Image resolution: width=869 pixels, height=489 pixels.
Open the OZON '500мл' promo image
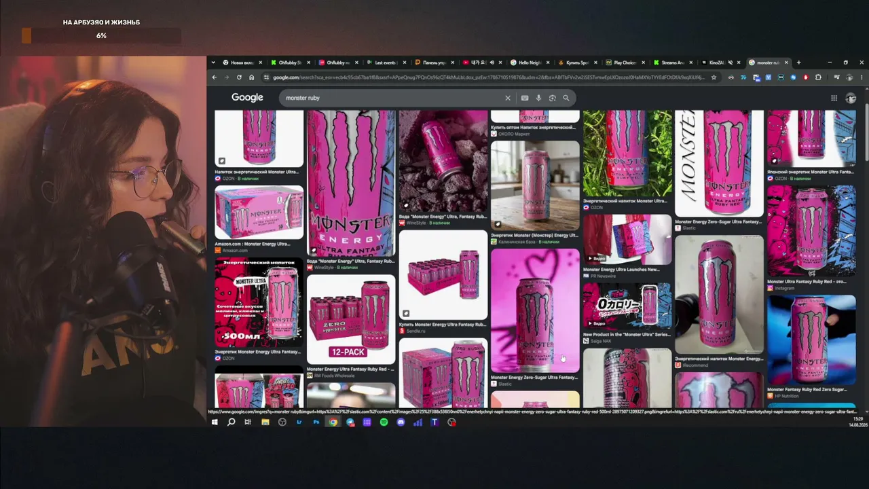(x=259, y=303)
